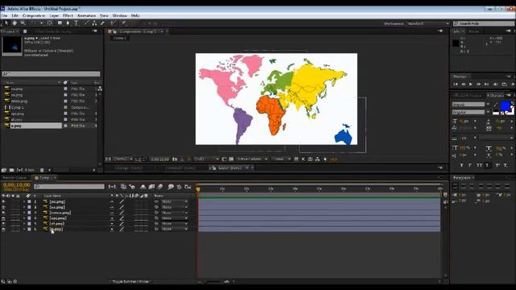Play the composition in Preview panel
The height and width of the screenshot is (290, 516).
point(471,85)
